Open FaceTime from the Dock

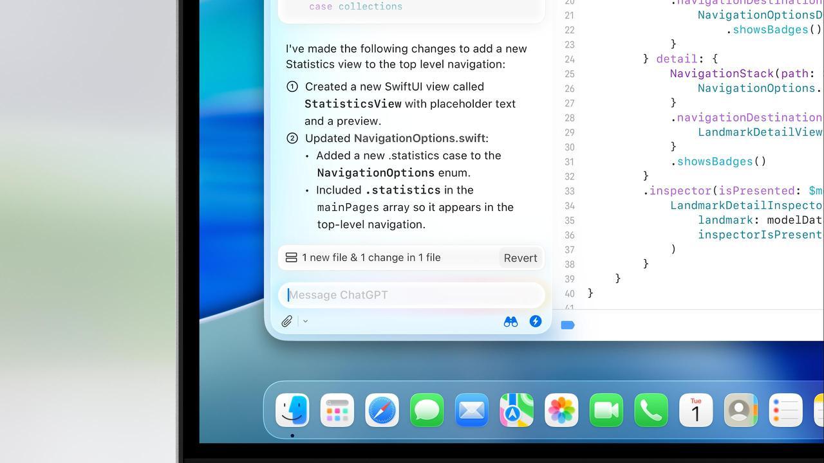point(606,410)
